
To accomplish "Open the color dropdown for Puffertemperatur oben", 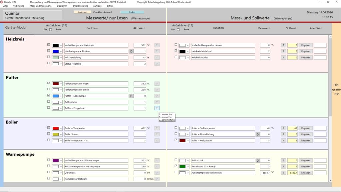I will pyautogui.click(x=61, y=84).
